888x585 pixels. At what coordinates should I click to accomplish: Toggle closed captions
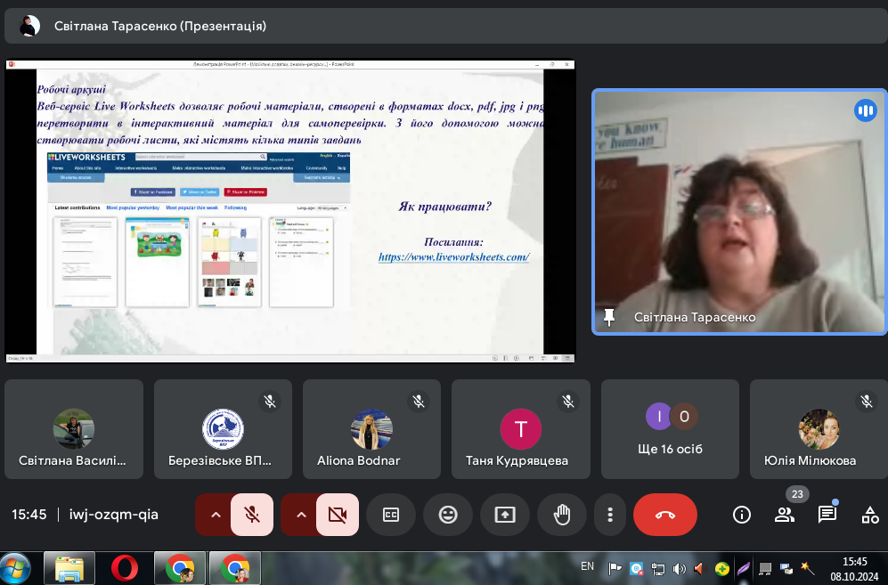(x=391, y=515)
